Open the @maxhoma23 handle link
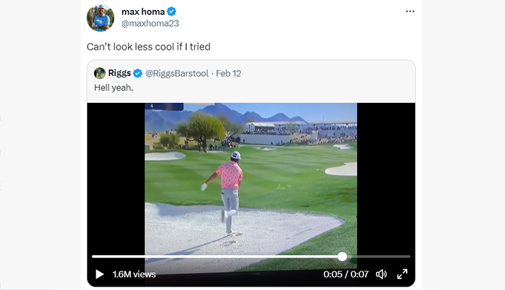This screenshot has width=505, height=290. pyautogui.click(x=150, y=24)
